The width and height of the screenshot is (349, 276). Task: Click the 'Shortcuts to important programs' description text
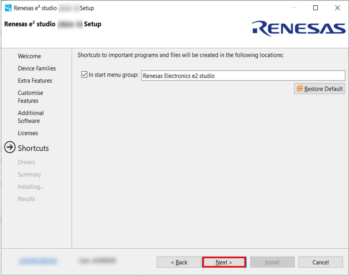[180, 55]
